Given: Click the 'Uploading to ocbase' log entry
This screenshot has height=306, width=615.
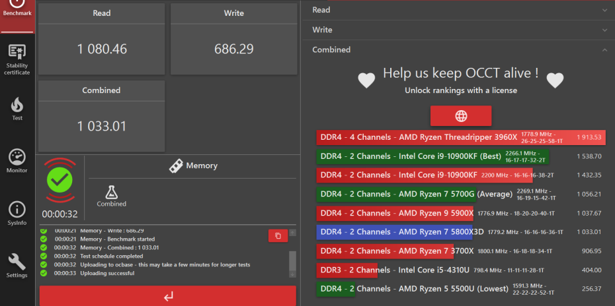Looking at the screenshot, I should point(165,265).
